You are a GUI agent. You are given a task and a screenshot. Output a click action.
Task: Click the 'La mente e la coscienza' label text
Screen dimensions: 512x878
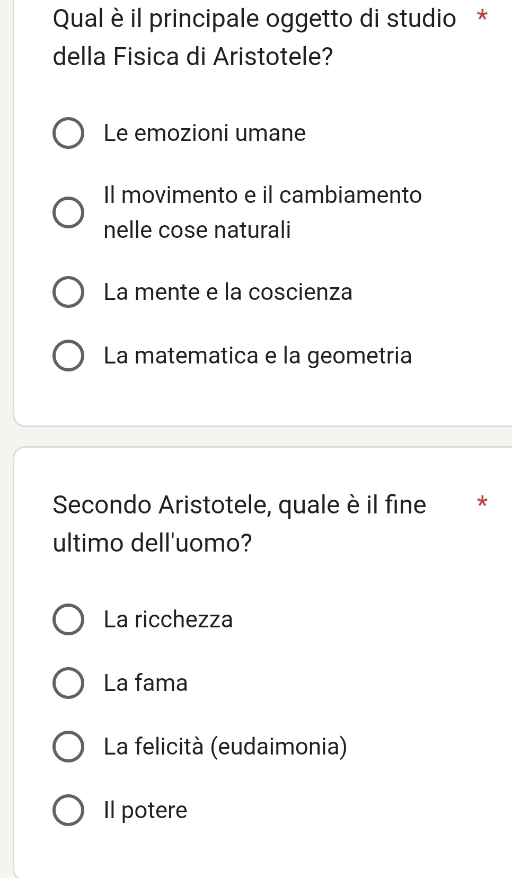pyautogui.click(x=228, y=292)
